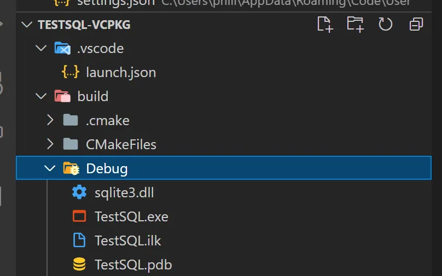
Task: Collapse the TESTSQL-VCPKG root section
Action: (x=27, y=25)
